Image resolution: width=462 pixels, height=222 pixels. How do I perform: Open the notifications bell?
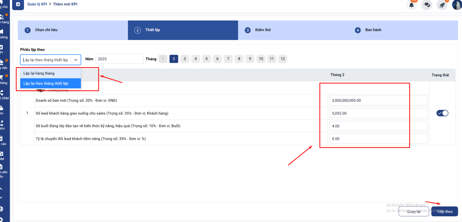tap(411, 5)
